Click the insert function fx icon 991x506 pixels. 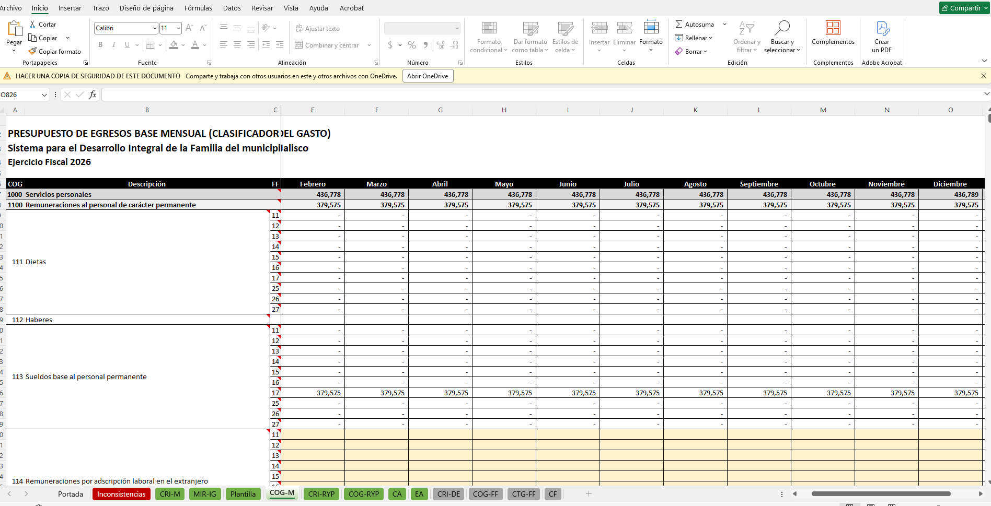[x=93, y=95]
